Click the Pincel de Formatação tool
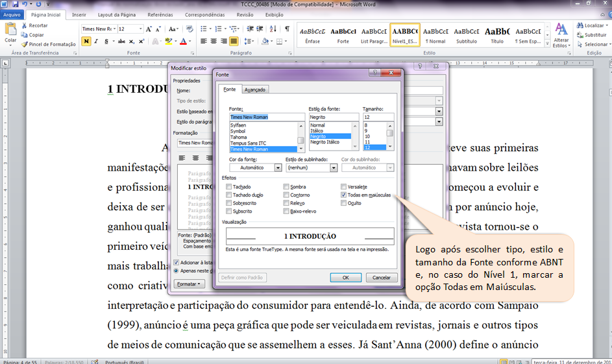The image size is (612, 364). click(x=49, y=44)
